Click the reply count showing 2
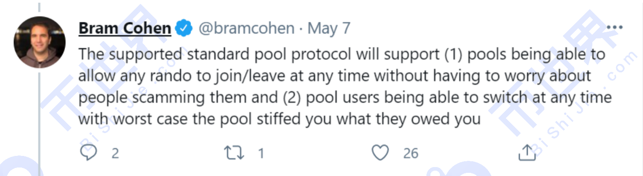Image resolution: width=643 pixels, height=176 pixels. tap(115, 154)
